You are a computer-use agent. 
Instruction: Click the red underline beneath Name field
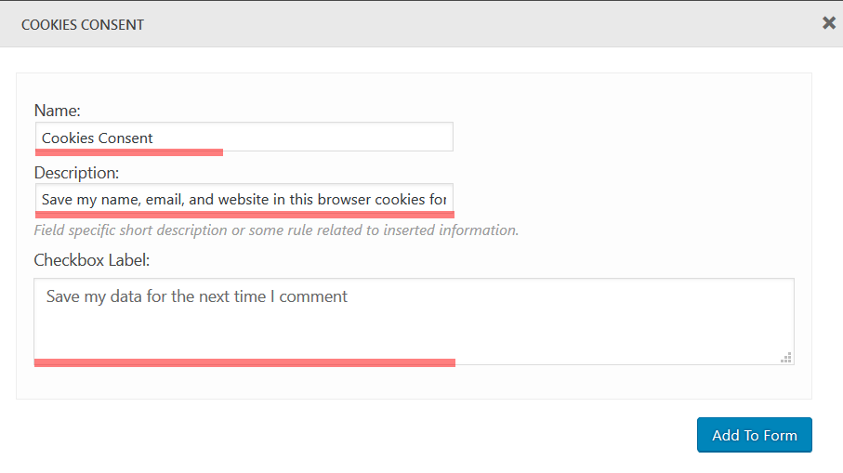(129, 151)
